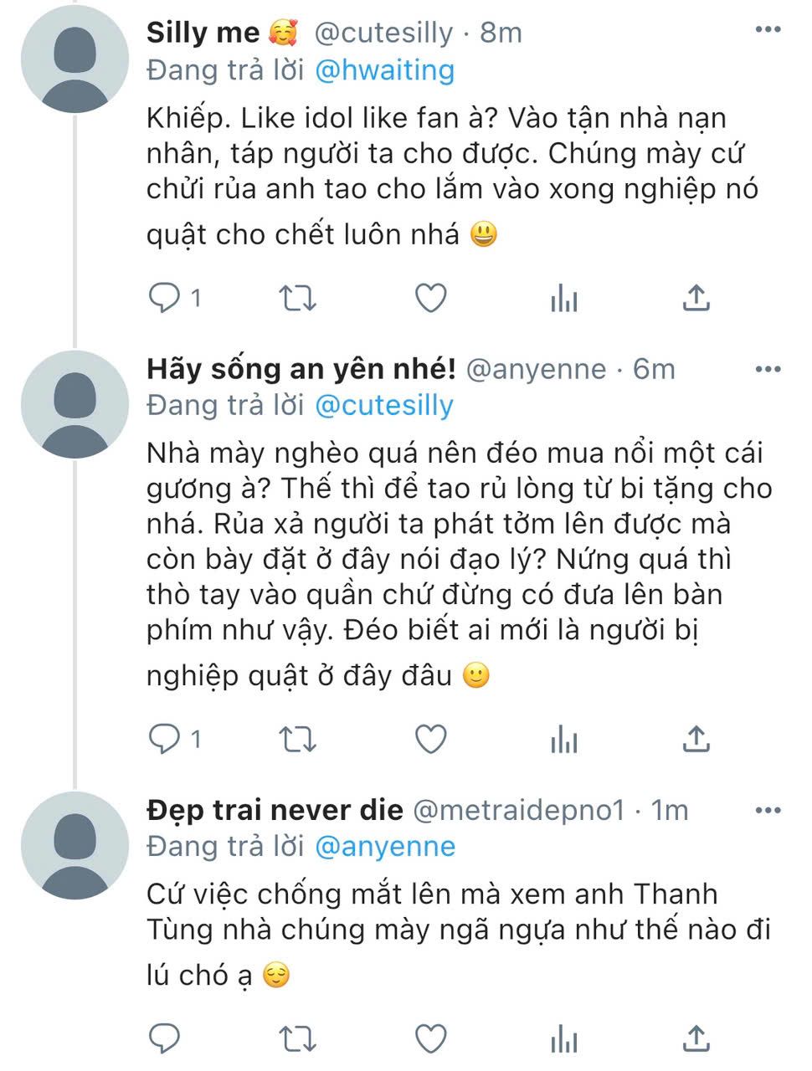This screenshot has height=1071, width=812.
Task: View analytics for the @cutesilly tweet
Action: point(564,299)
